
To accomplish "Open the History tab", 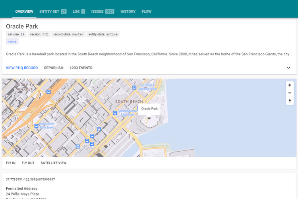I will pos(128,12).
